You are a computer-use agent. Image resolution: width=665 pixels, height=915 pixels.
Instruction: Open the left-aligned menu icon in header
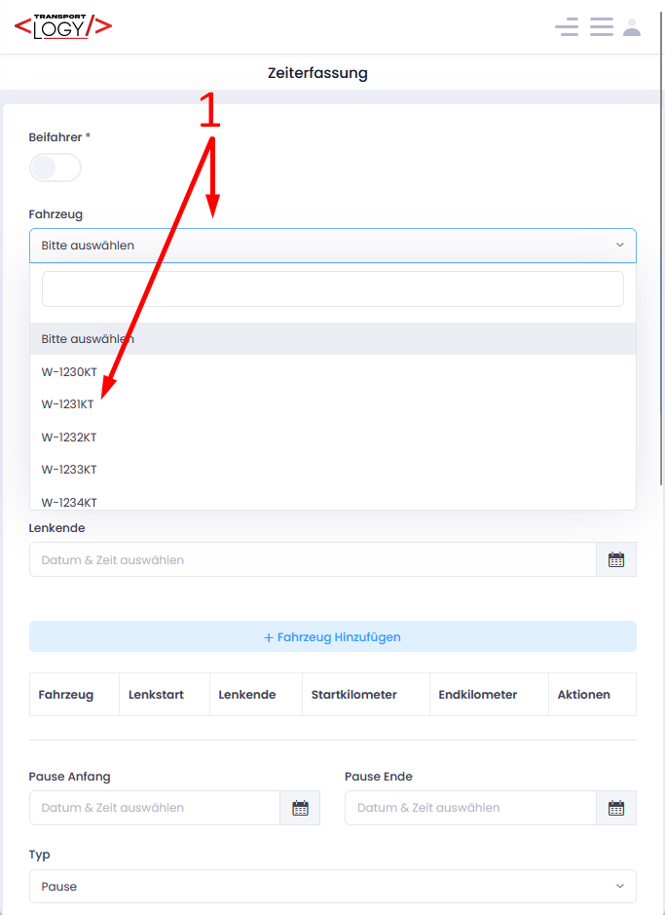(x=567, y=27)
